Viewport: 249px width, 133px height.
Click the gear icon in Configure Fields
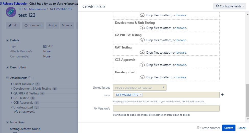click(x=217, y=6)
